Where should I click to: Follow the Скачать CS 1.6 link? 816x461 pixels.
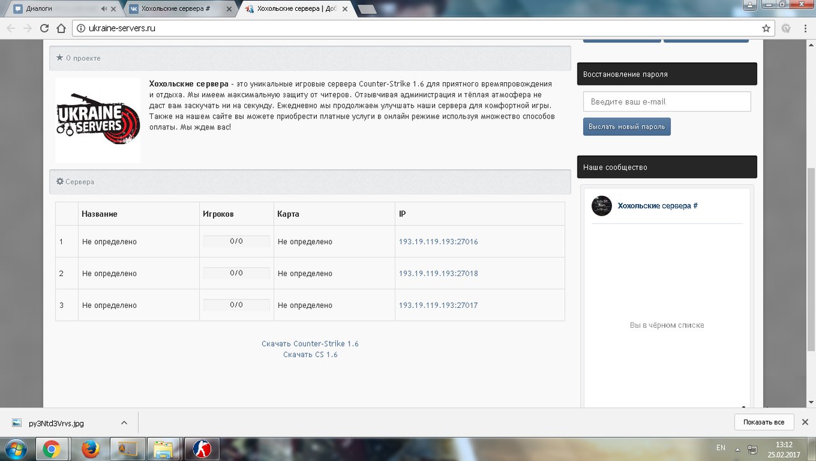pyautogui.click(x=310, y=355)
